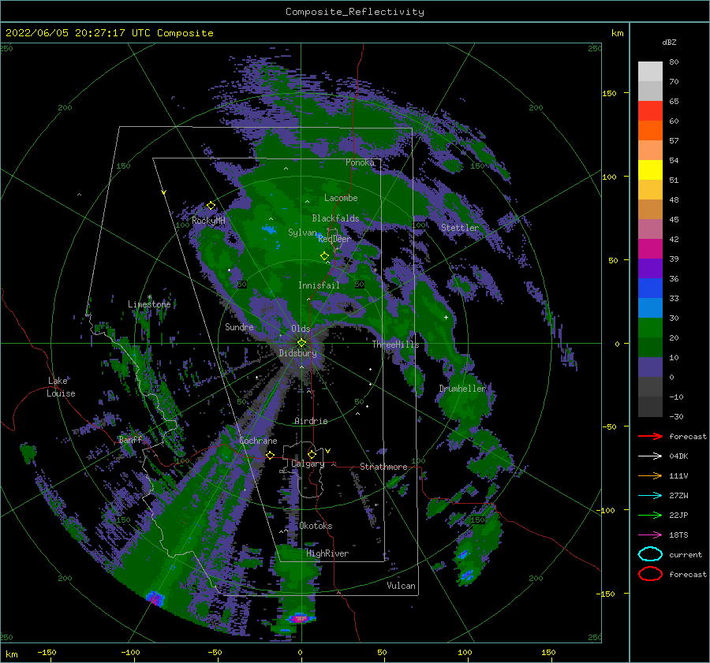Viewport: 710px width, 663px height.
Task: Select the RedDeer label
Action: 334,239
